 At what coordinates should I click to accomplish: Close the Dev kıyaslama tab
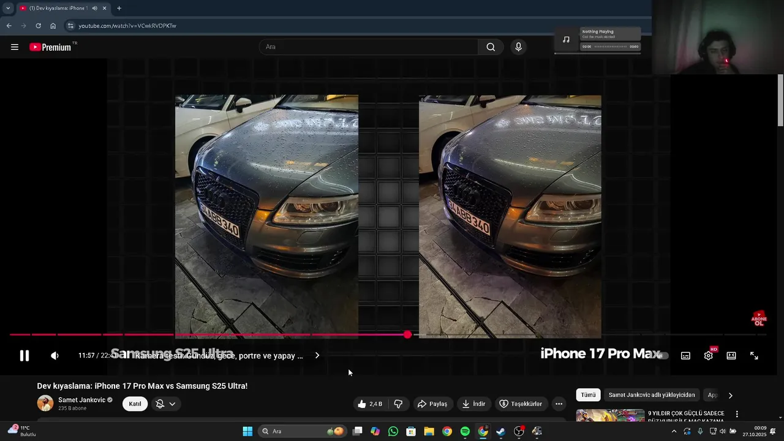[x=105, y=8]
